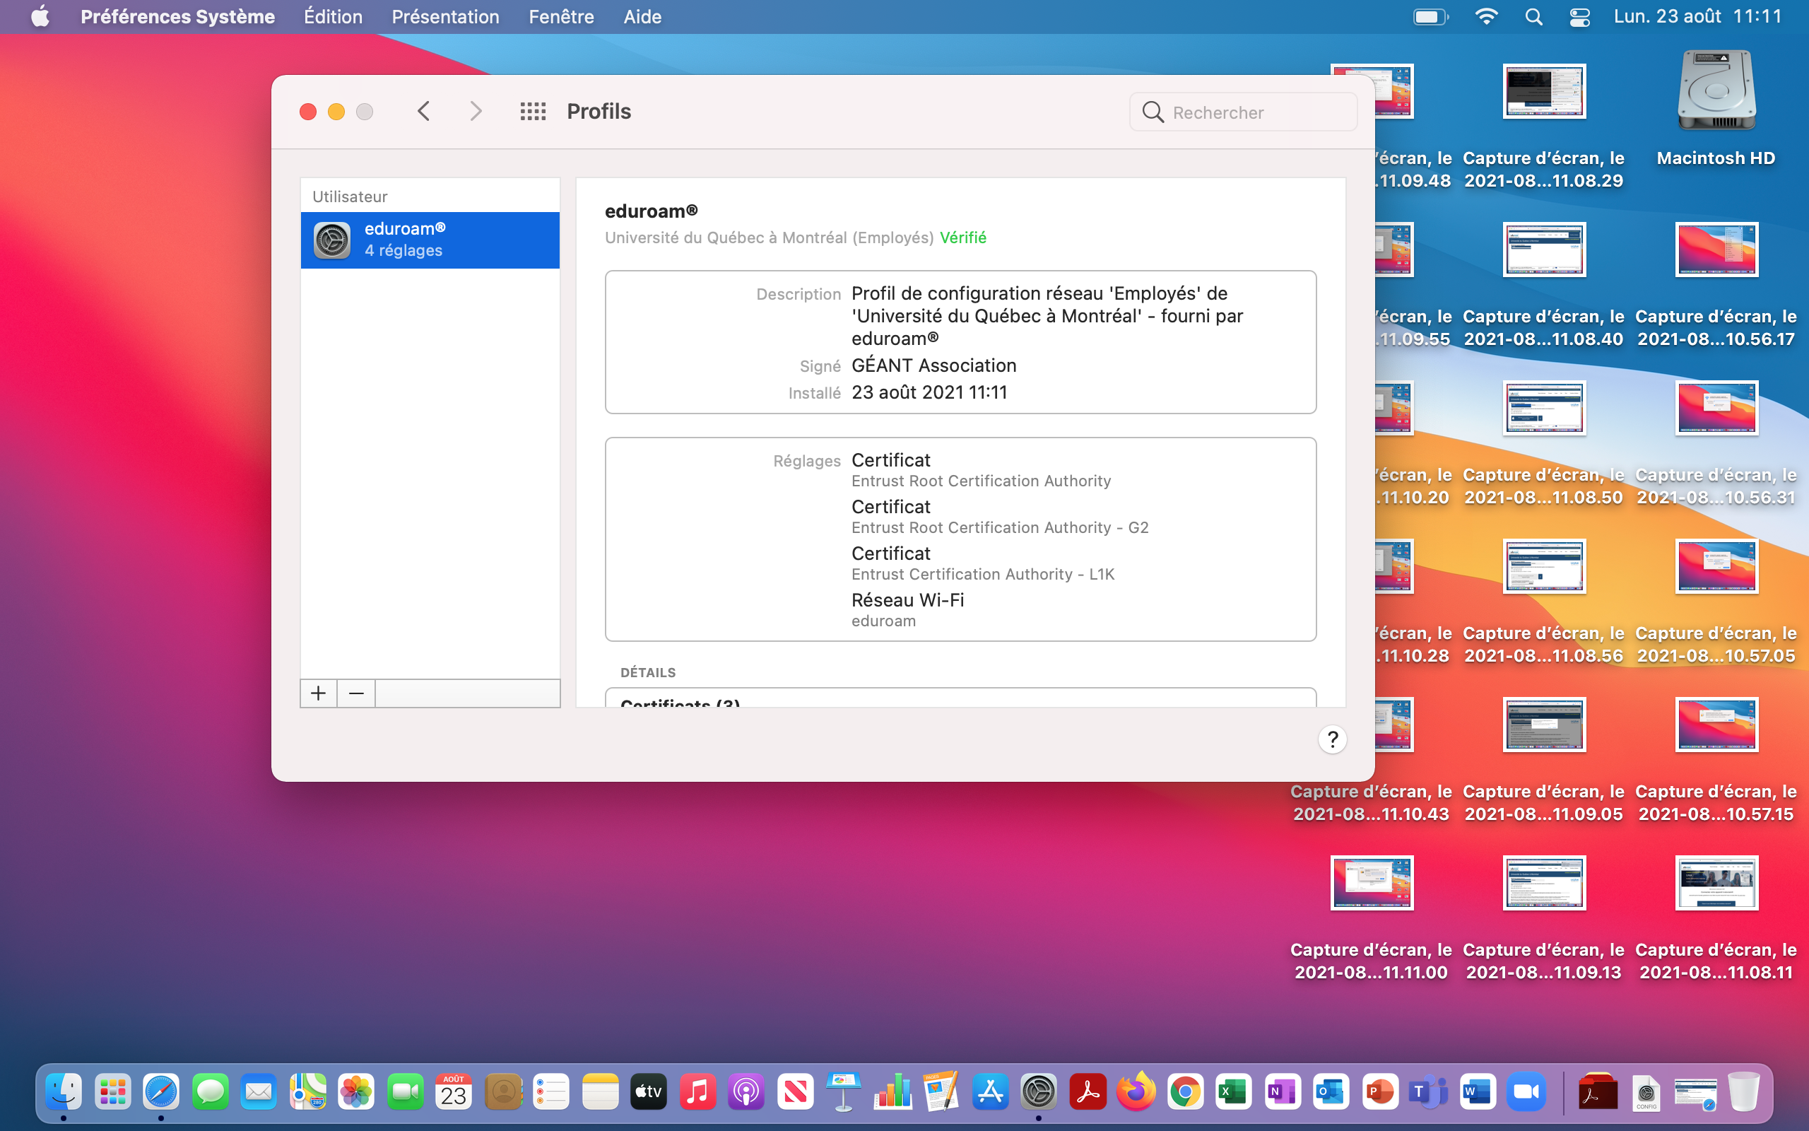Open Pages from the Dock
1809x1131 pixels.
pyautogui.click(x=941, y=1092)
